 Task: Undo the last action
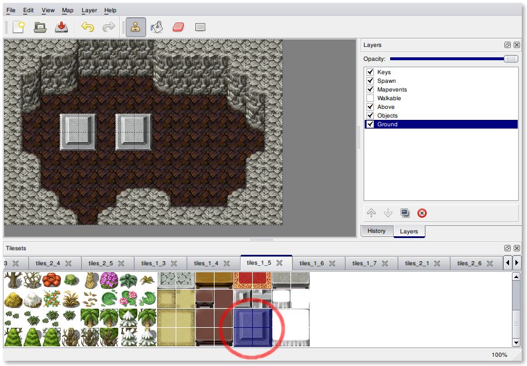(x=88, y=27)
